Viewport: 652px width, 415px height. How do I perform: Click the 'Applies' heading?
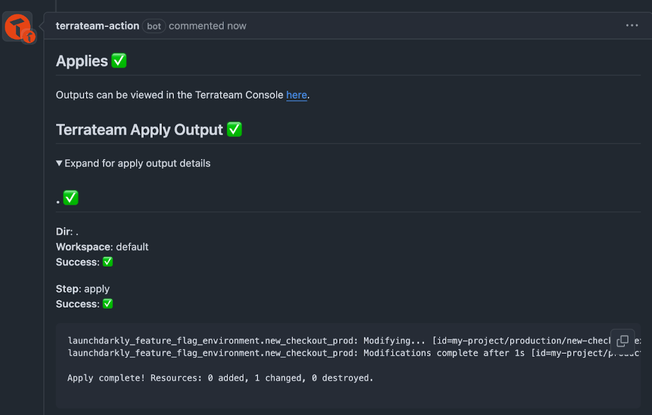[x=82, y=61]
